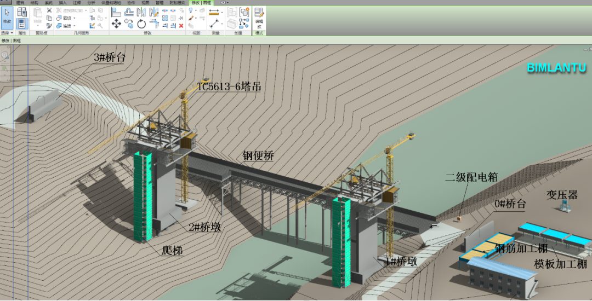Viewport: 592px width, 301px height.
Task: Click the 0#桥台 annotation text
Action: [510, 204]
